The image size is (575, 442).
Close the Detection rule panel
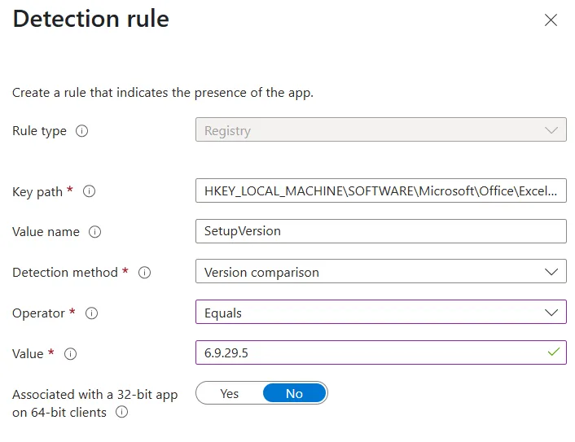point(551,20)
